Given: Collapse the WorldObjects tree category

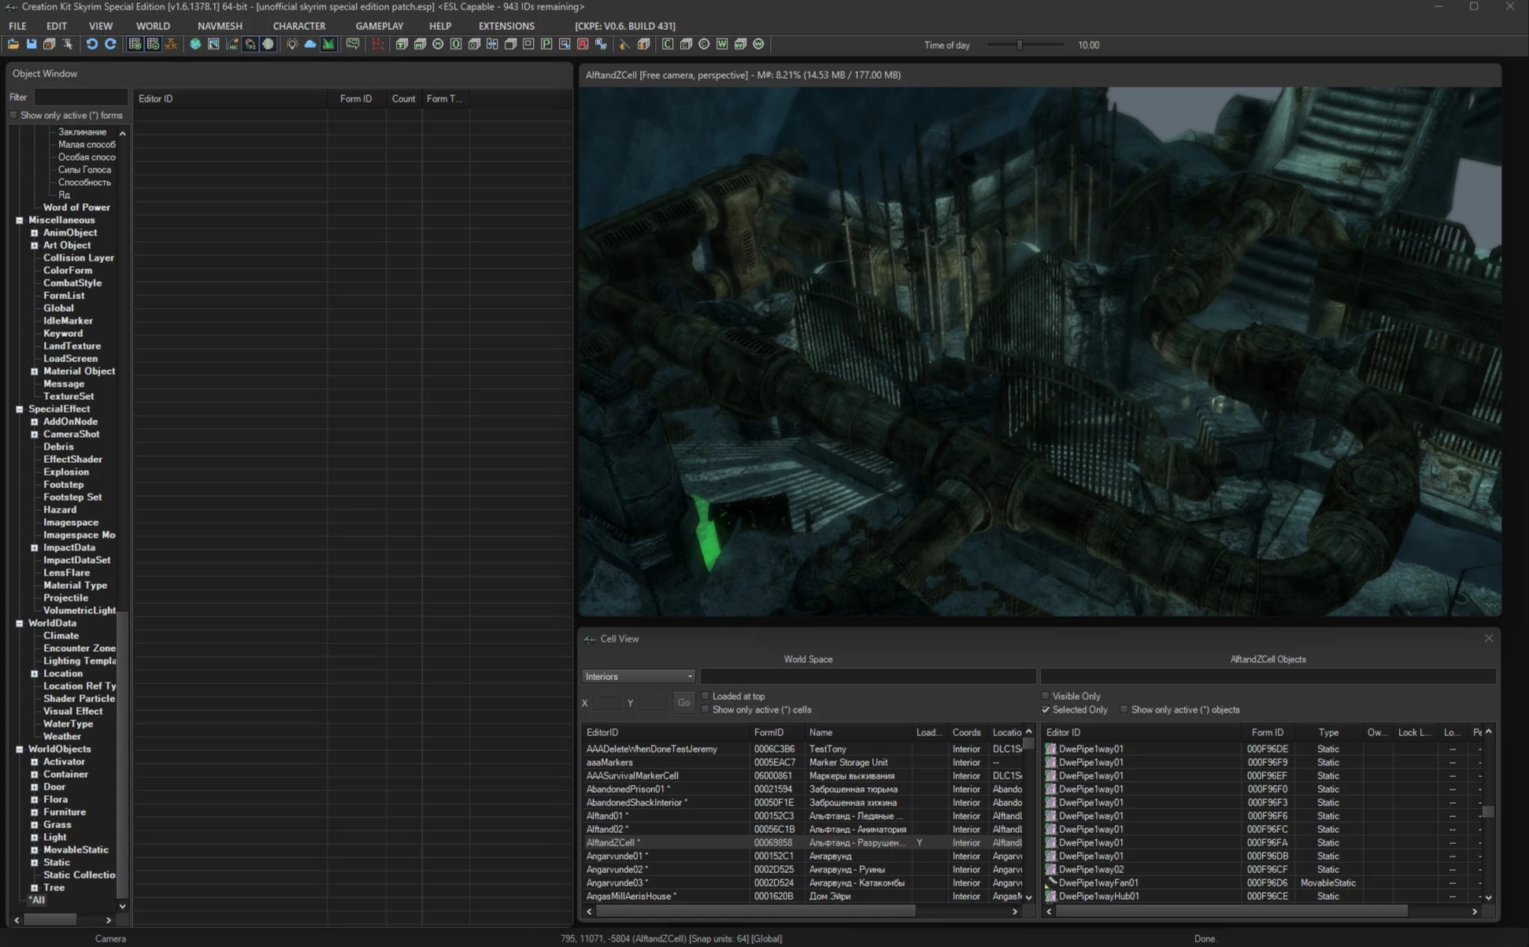Looking at the screenshot, I should [x=20, y=749].
